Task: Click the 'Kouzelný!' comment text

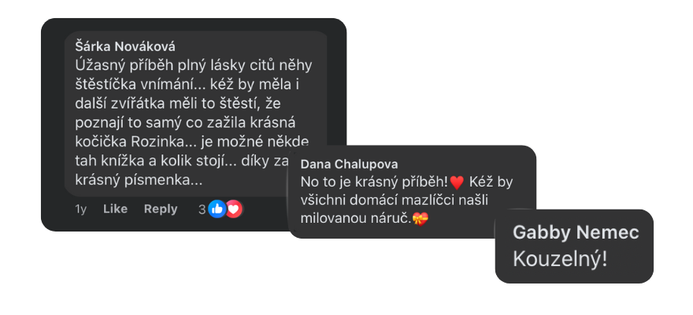Action: click(560, 260)
